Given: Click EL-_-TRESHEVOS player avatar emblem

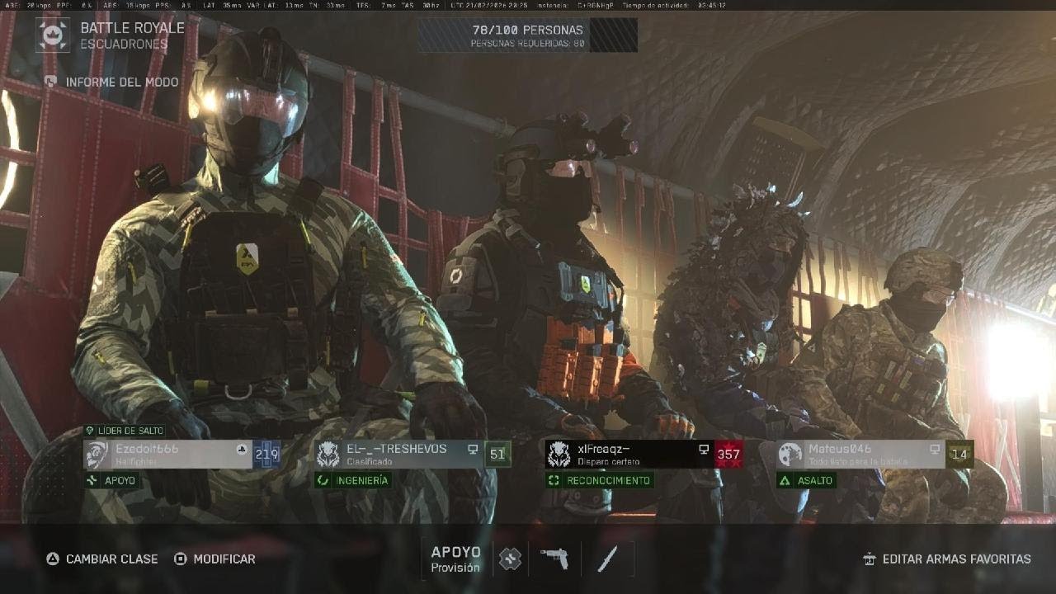Looking at the screenshot, I should coord(328,454).
